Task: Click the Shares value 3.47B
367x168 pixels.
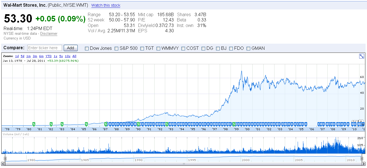Action: tap(200, 14)
